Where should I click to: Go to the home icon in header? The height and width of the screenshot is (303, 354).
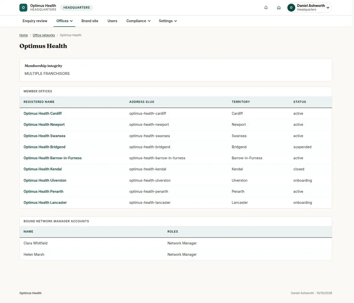(x=278, y=8)
